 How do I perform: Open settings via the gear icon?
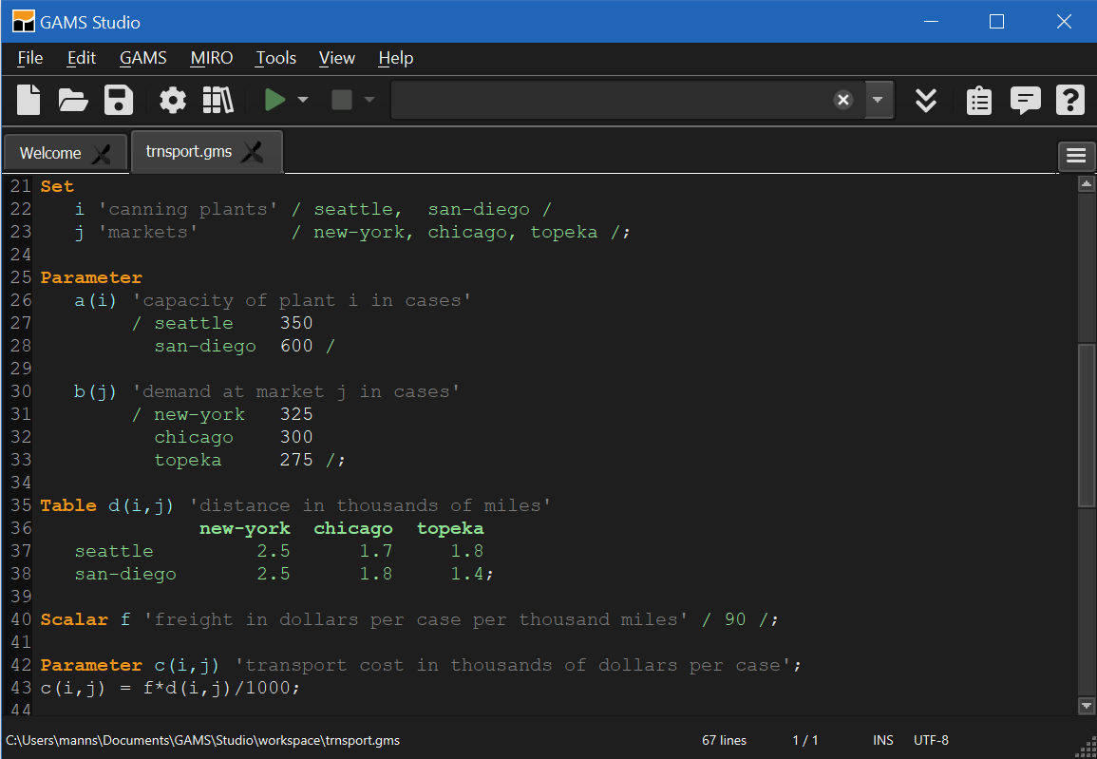pyautogui.click(x=172, y=100)
